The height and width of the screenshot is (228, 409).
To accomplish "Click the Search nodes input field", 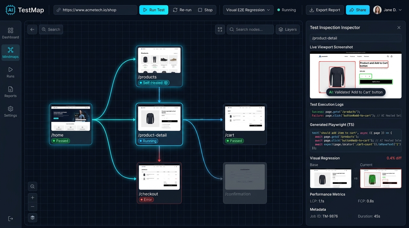I will [250, 29].
